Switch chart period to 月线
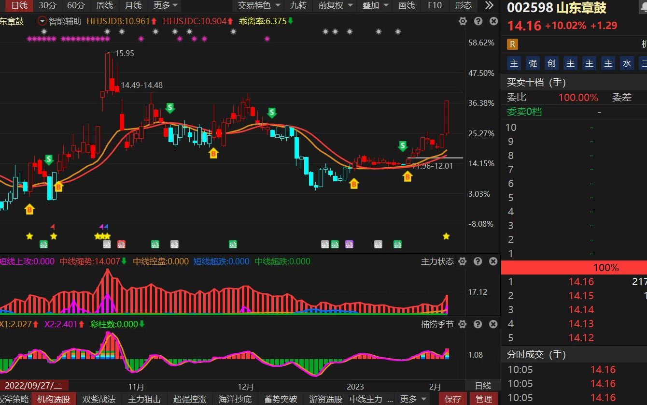This screenshot has width=647, height=405. coord(133,5)
